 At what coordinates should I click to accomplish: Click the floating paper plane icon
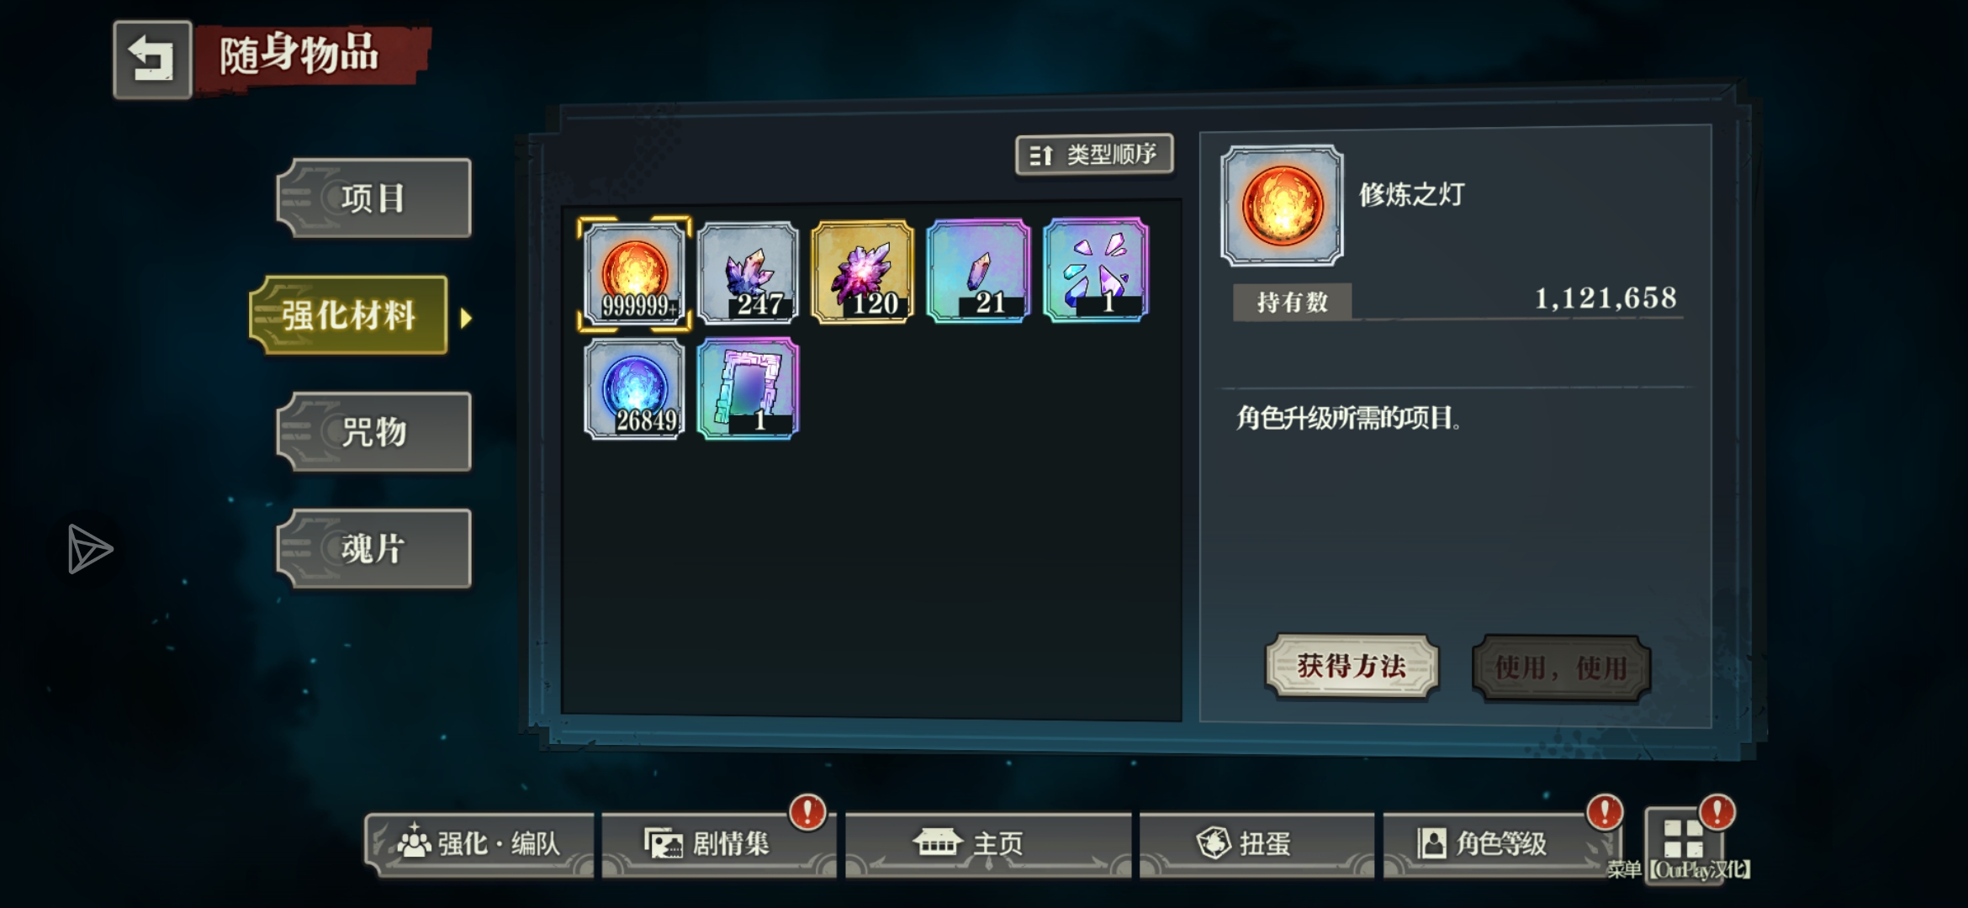[89, 549]
